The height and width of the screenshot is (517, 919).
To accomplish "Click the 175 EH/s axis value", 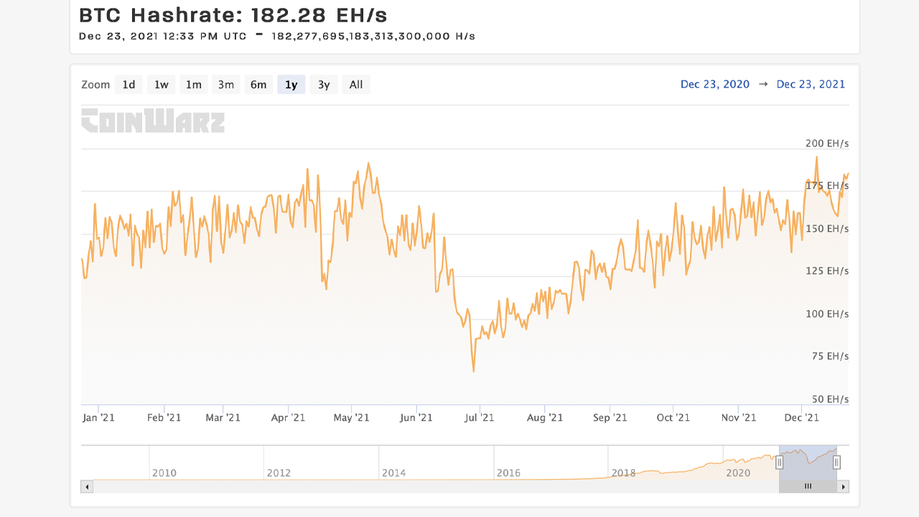I will pyautogui.click(x=827, y=186).
